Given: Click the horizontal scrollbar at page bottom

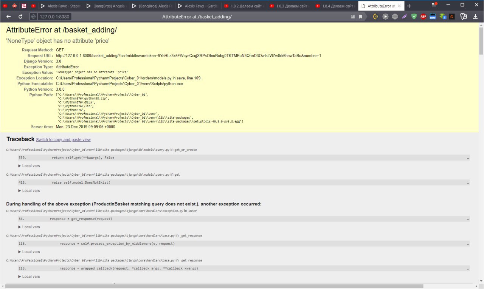Looking at the screenshot, I should [x=189, y=286].
